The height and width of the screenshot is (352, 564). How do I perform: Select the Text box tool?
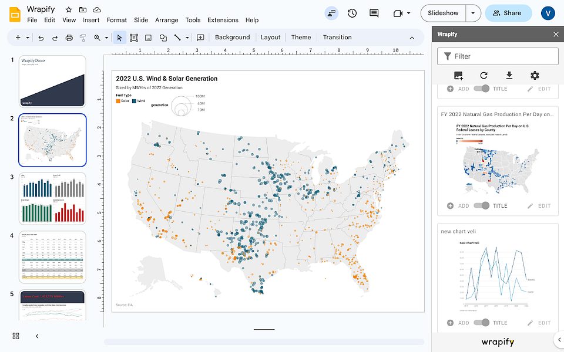(134, 38)
